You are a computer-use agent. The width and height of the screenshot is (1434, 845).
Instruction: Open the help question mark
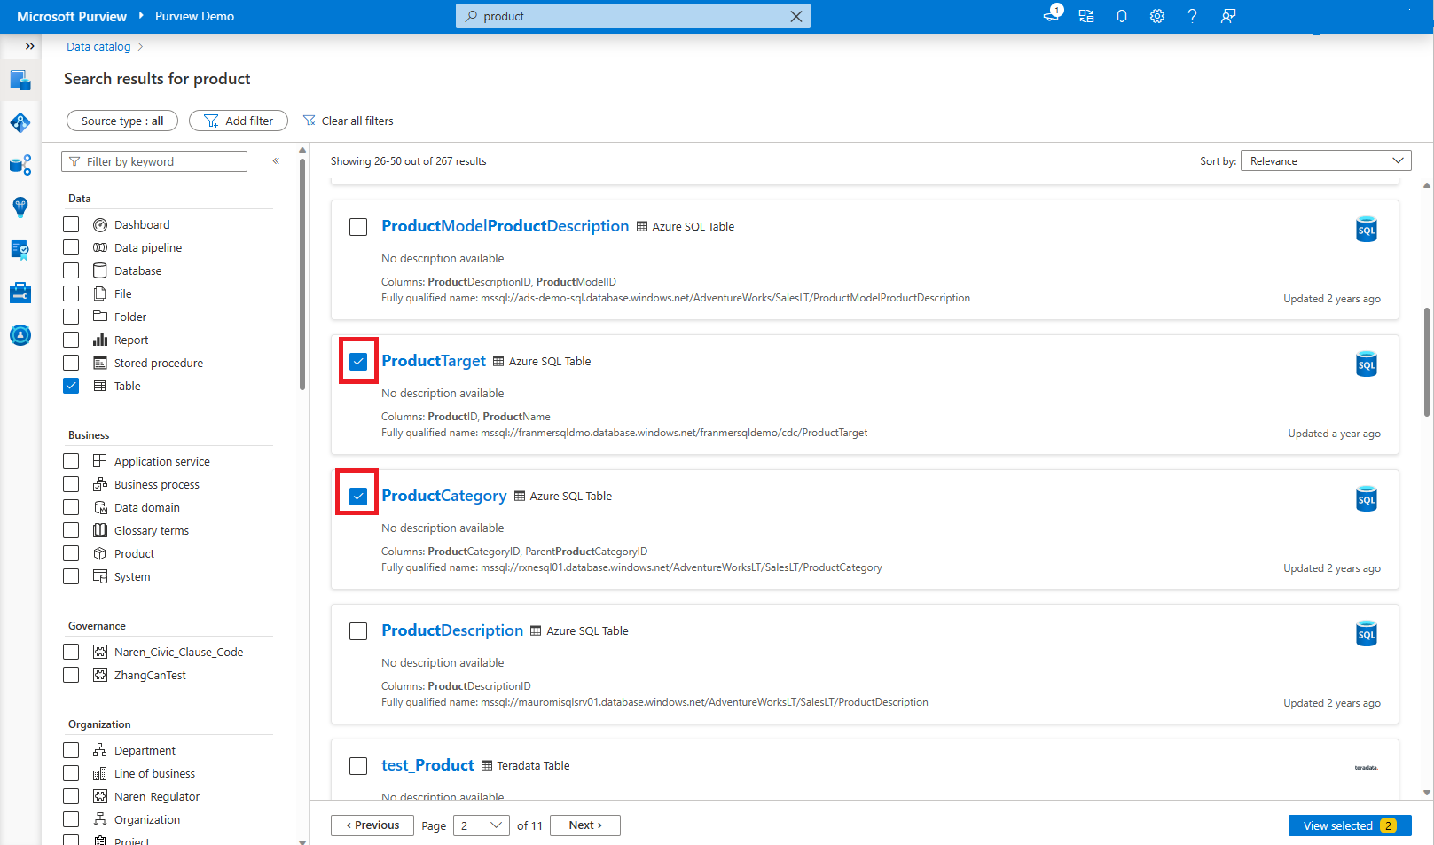tap(1193, 16)
